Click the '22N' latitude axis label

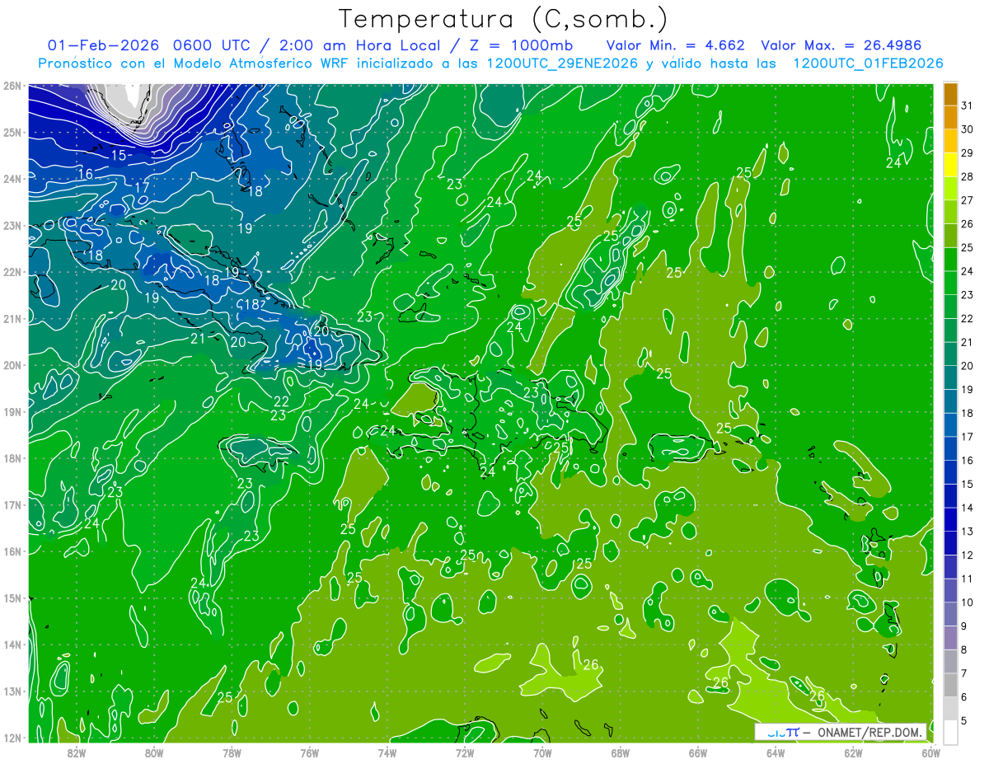coord(12,272)
